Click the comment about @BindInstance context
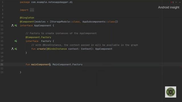Viewport: 182px width, 102px height. click(x=85, y=45)
